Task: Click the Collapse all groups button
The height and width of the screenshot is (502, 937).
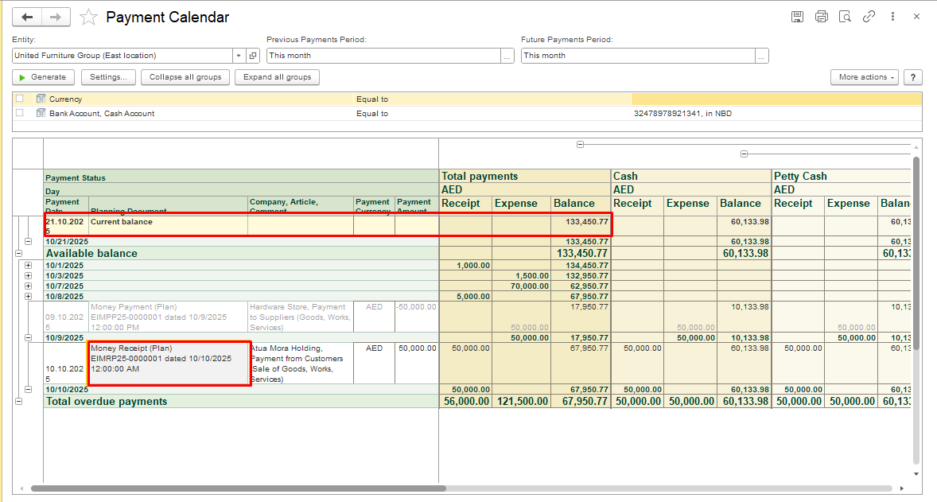Action: pyautogui.click(x=185, y=77)
